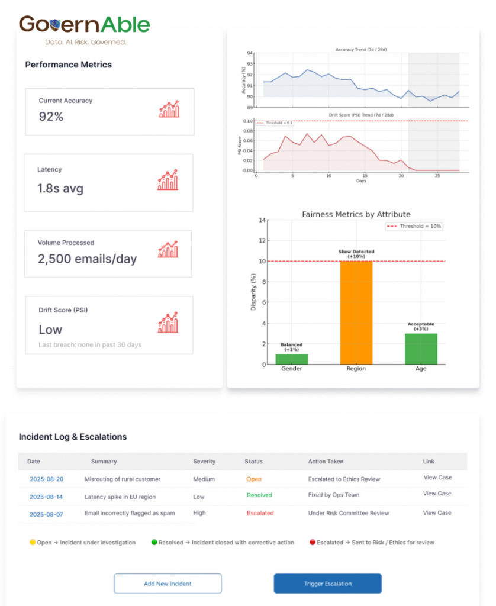Viewport: 496px width, 606px height.
Task: Click the Drift Score chart icon
Action: tap(168, 323)
